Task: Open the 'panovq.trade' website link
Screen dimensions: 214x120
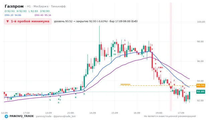Action: pos(43,116)
